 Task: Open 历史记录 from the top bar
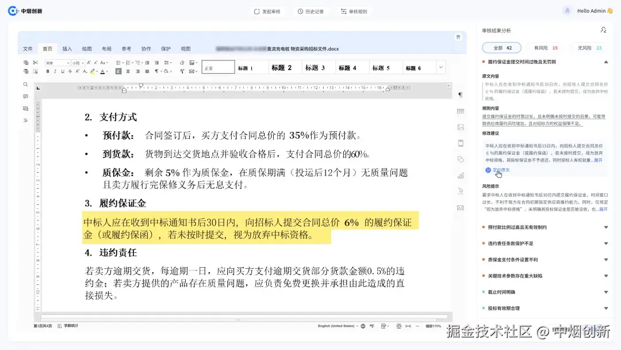(311, 10)
